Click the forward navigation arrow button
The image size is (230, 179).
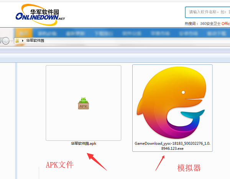click(x=6, y=41)
